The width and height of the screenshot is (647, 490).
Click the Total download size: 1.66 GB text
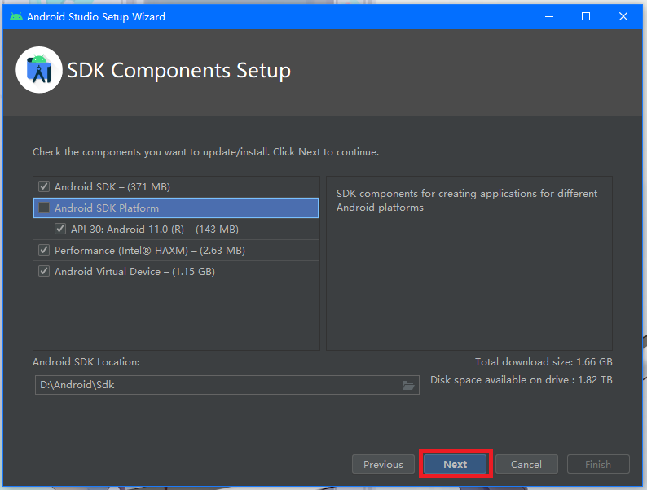[x=544, y=362]
